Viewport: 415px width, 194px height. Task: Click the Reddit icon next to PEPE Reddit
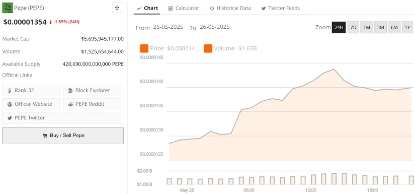point(70,104)
